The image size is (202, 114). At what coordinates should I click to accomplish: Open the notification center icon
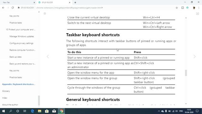[x=197, y=111]
